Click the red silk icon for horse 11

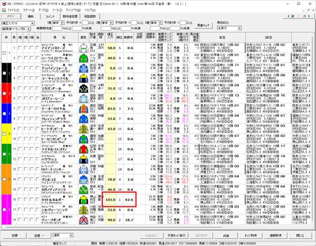(x=83, y=149)
